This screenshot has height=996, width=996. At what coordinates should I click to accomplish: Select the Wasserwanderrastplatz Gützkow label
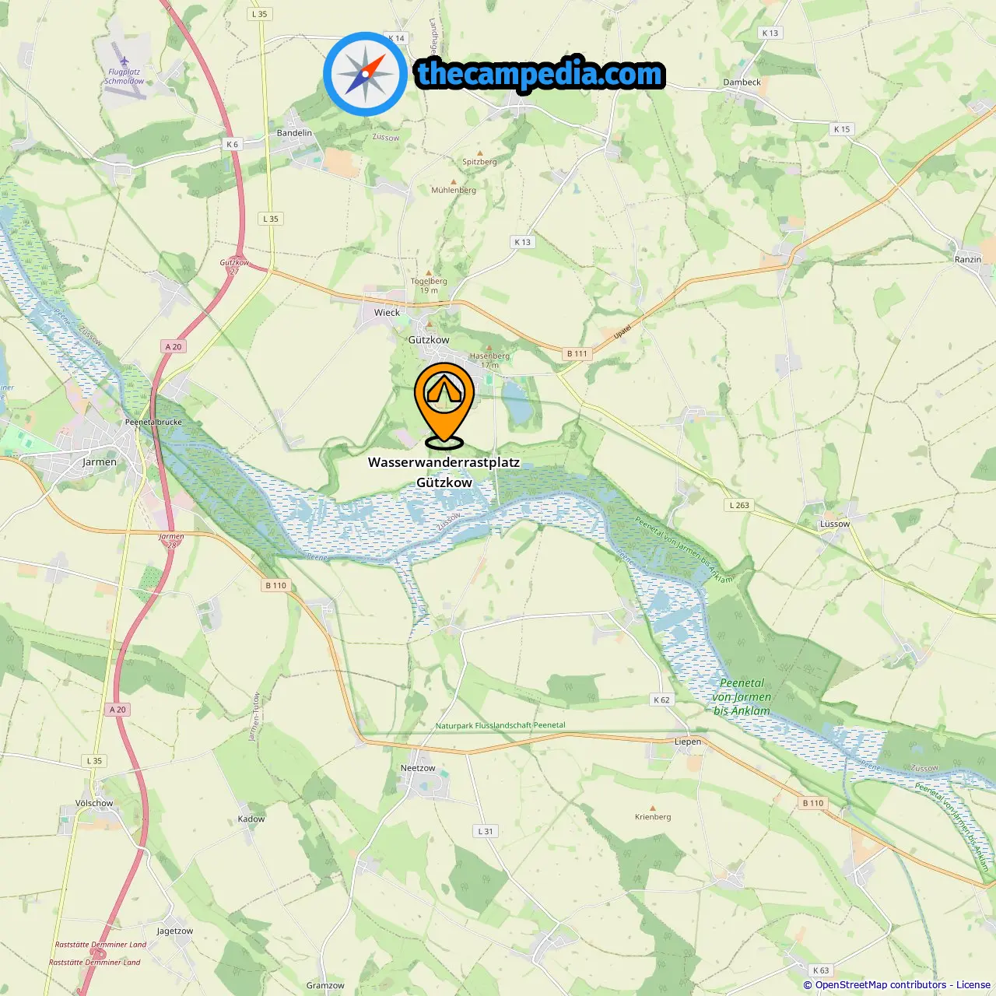coord(444,472)
